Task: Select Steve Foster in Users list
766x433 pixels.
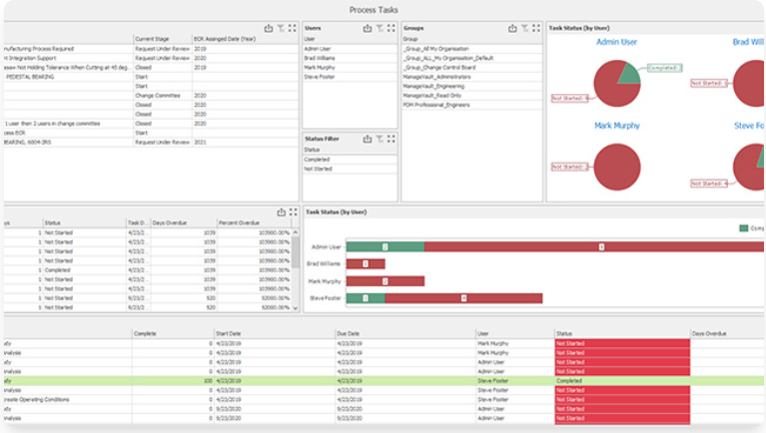Action: (350, 77)
